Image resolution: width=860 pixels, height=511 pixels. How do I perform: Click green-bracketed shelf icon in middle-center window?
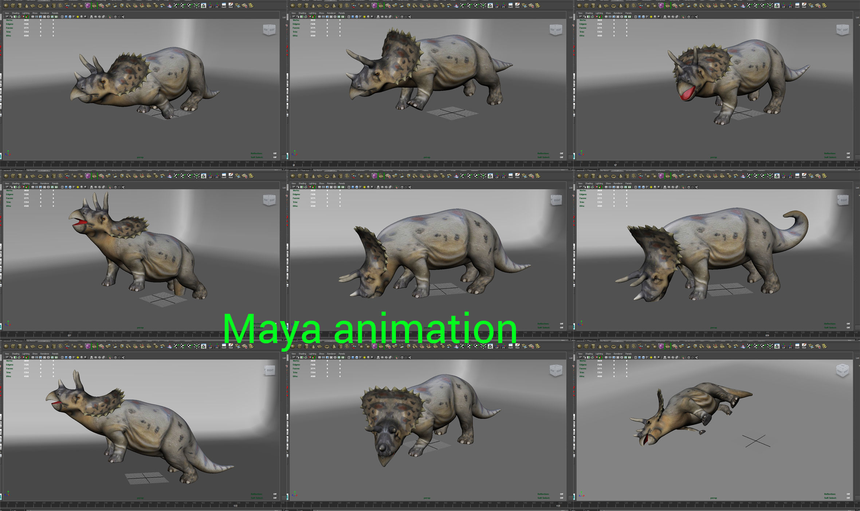point(381,176)
